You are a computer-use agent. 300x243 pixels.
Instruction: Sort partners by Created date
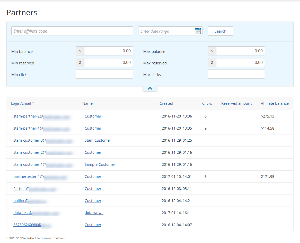point(166,103)
